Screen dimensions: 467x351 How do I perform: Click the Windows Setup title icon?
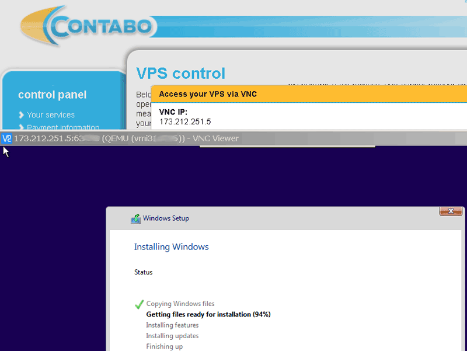pos(135,218)
